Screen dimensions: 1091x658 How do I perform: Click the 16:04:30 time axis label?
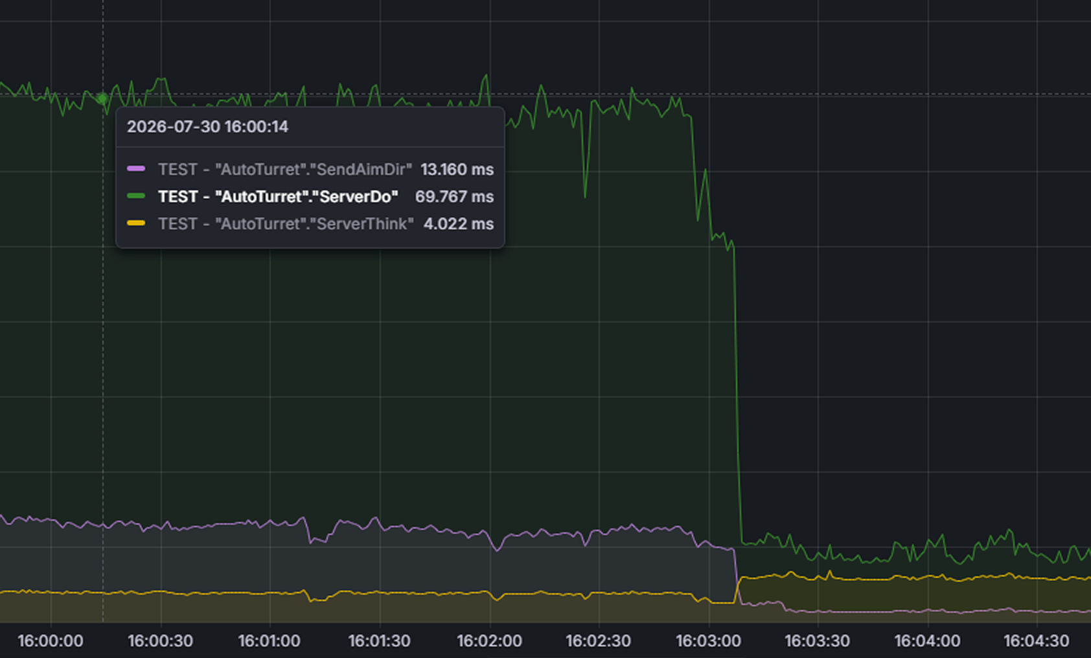point(1037,641)
